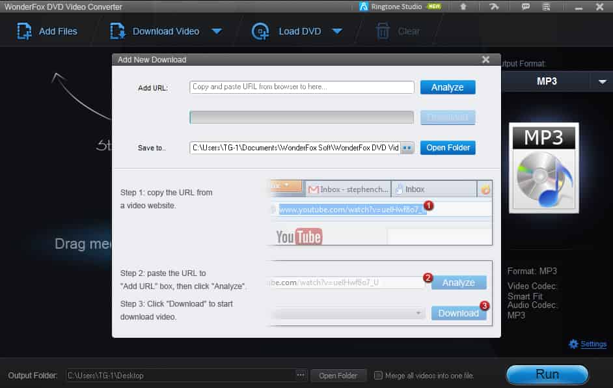Click Open Folder in the download dialog
This screenshot has width=613, height=388.
448,148
